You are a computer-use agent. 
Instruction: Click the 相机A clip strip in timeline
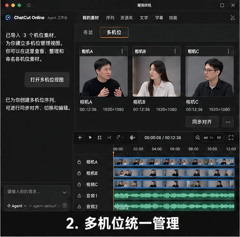point(174,161)
